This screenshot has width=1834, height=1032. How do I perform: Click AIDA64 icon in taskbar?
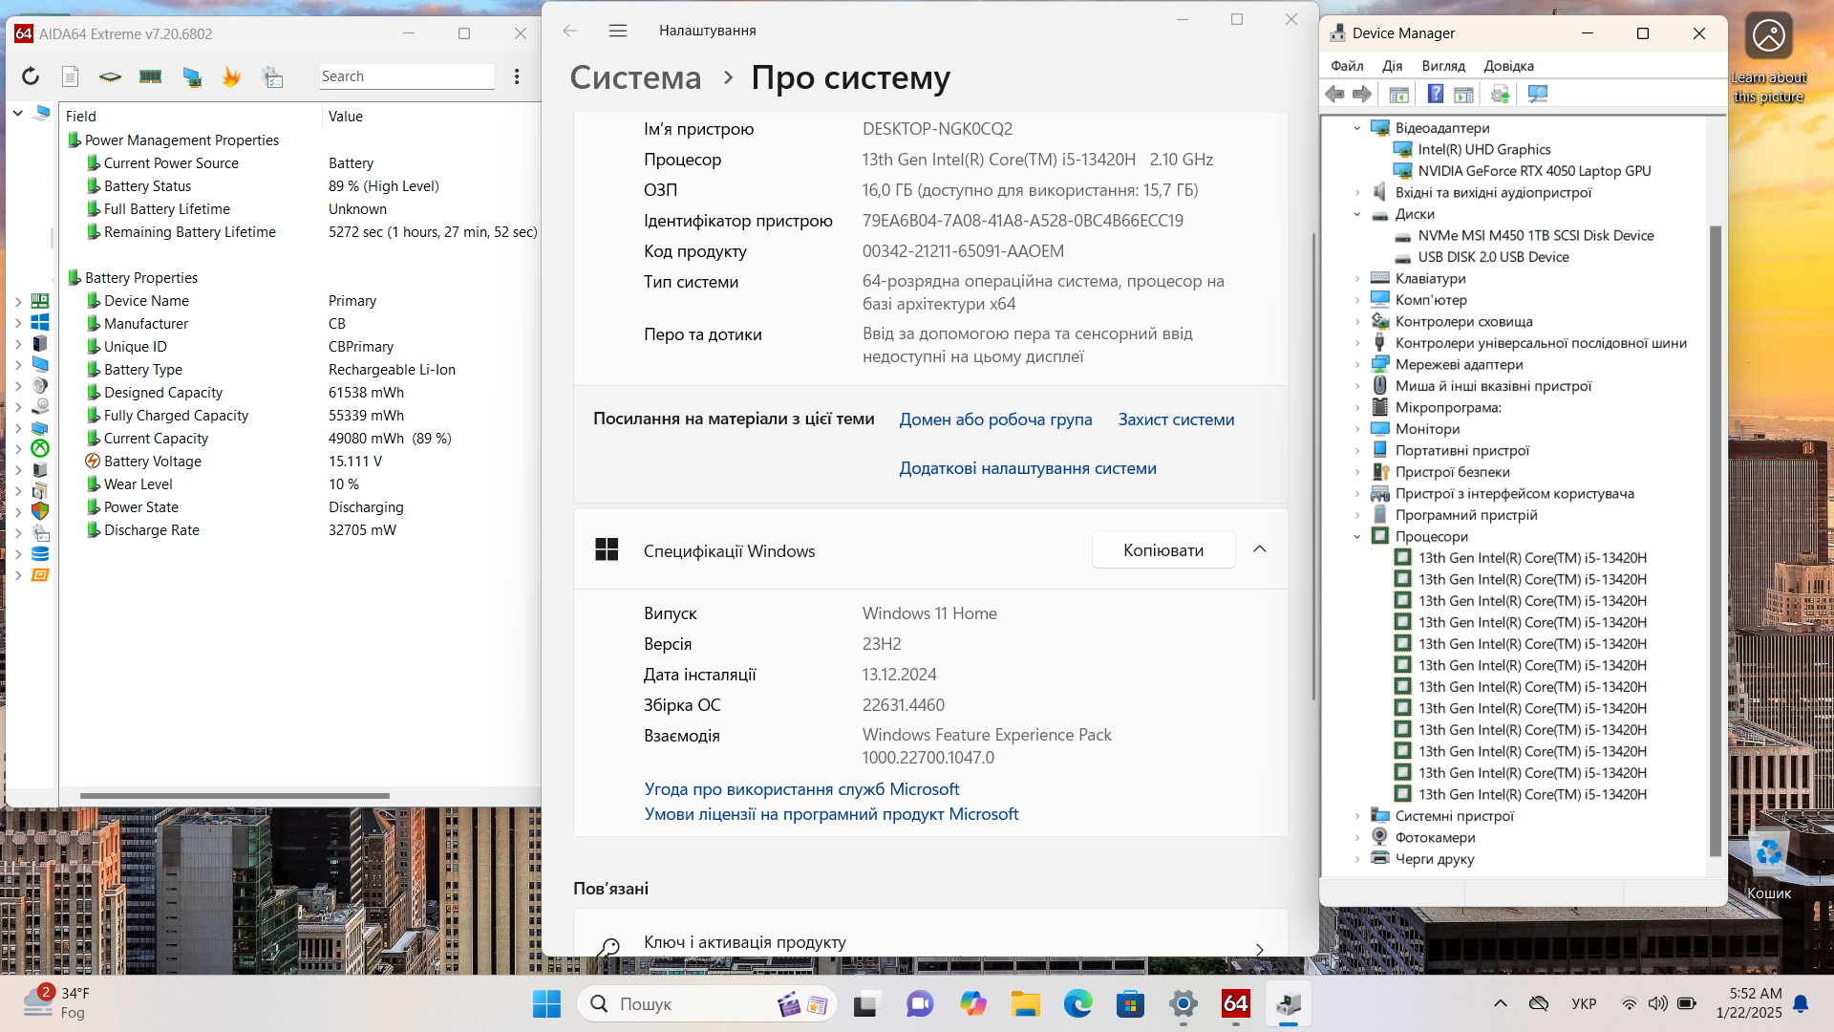(1236, 1004)
